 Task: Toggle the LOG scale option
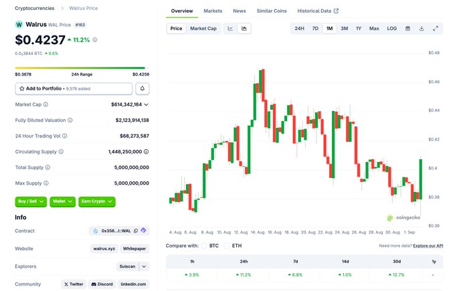(x=391, y=29)
